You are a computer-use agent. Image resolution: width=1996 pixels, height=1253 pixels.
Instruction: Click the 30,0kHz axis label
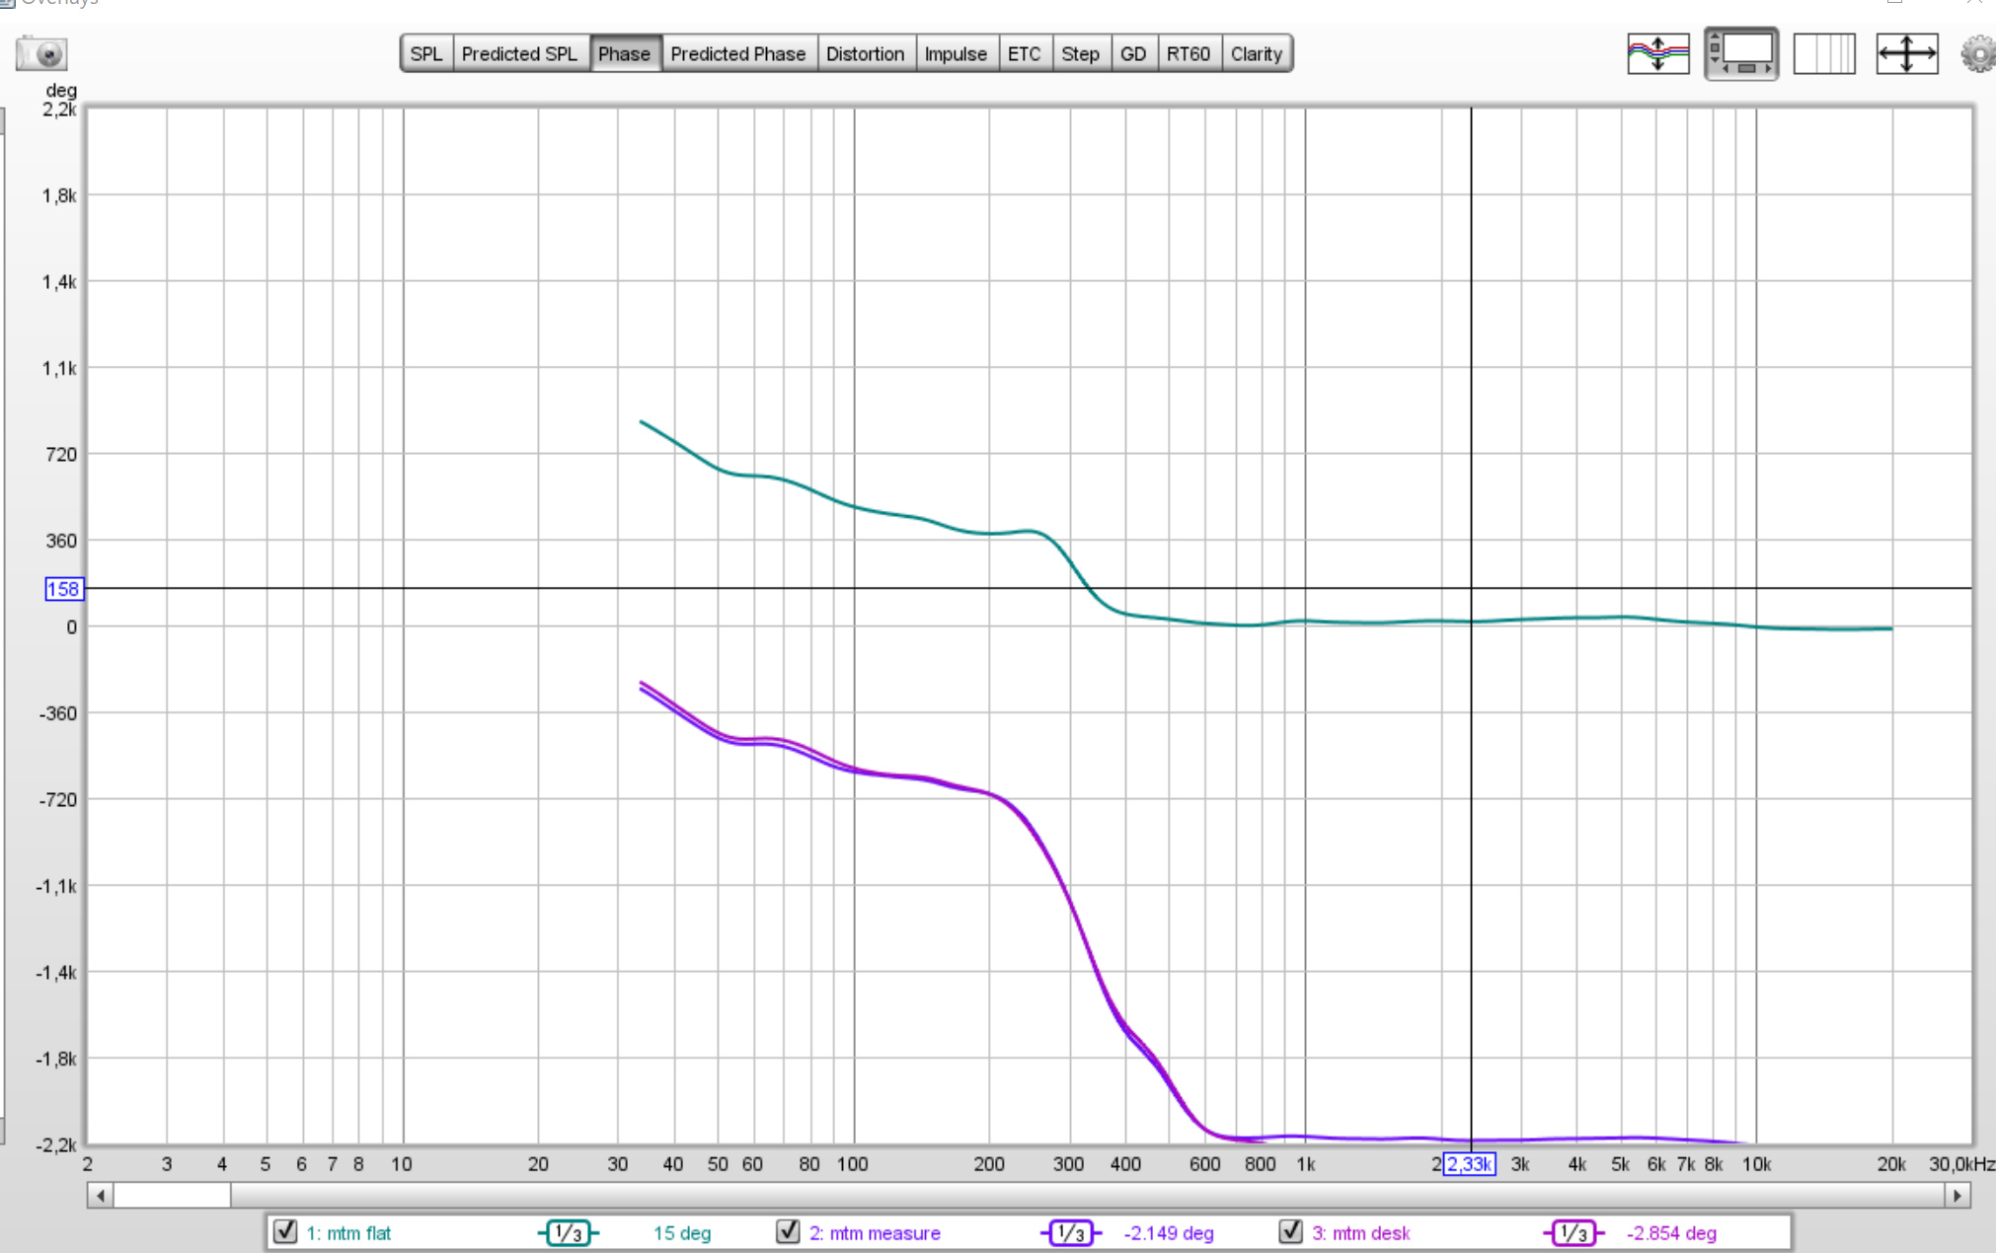pyautogui.click(x=1962, y=1164)
